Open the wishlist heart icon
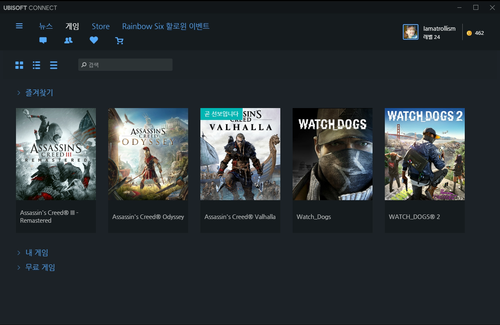This screenshot has width=500, height=325. point(94,40)
